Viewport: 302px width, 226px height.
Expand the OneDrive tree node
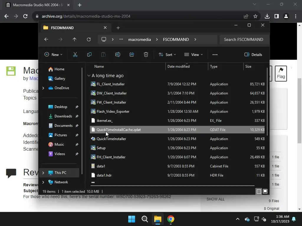point(43,88)
